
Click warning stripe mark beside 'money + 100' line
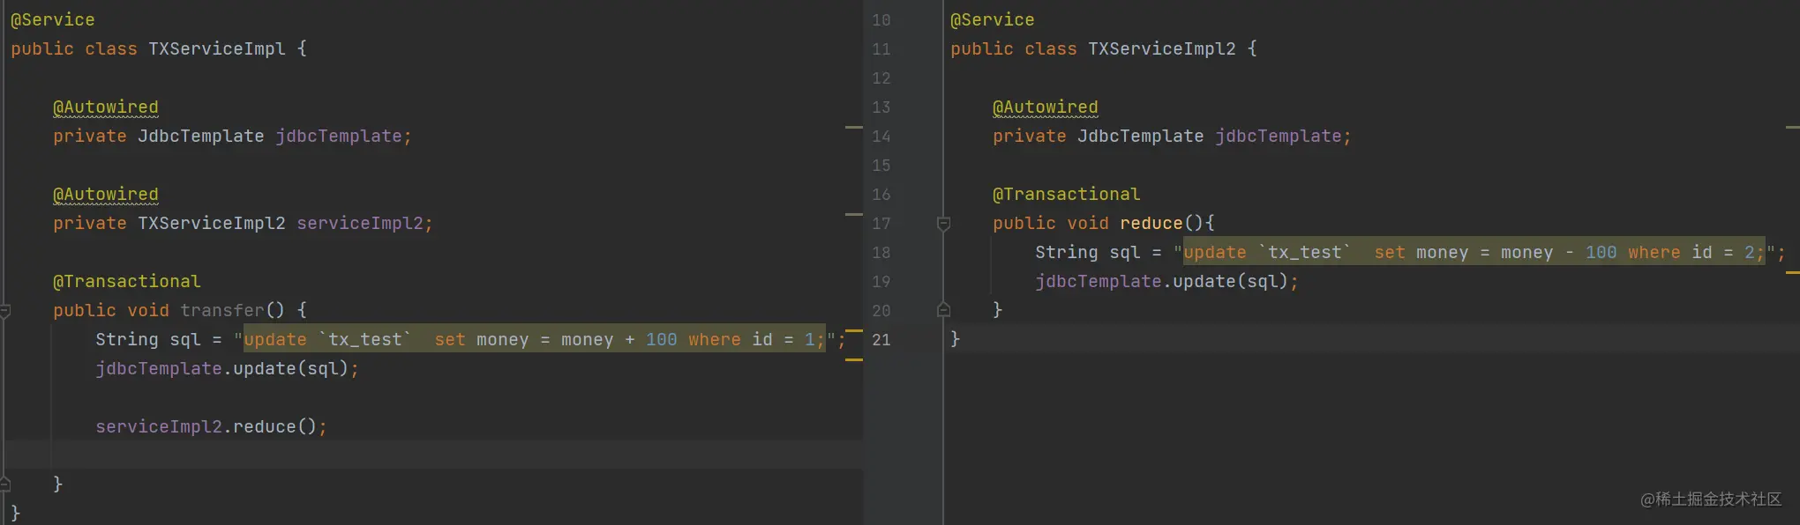click(x=853, y=330)
